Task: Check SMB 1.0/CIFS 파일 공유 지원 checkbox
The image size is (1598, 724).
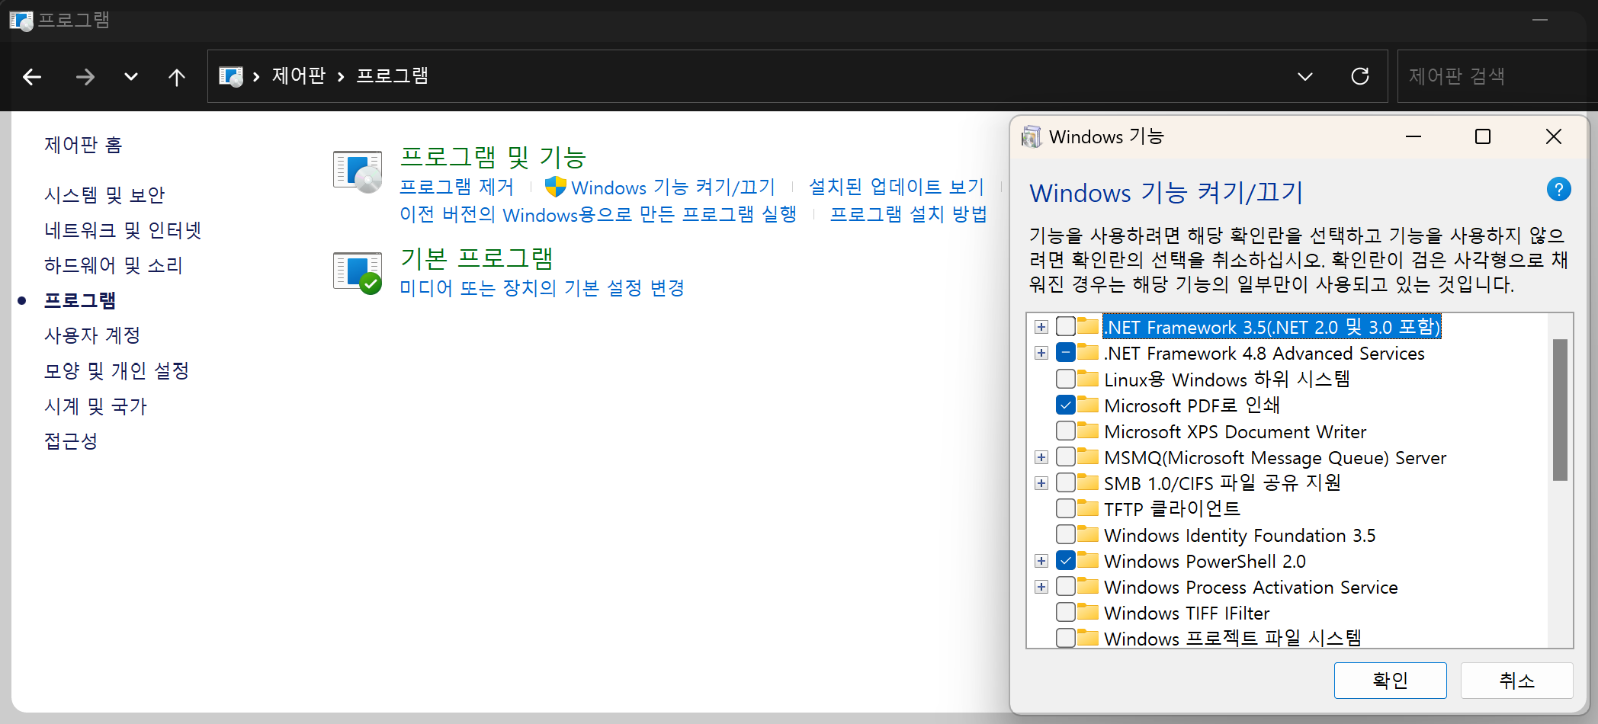Action: coord(1066,482)
